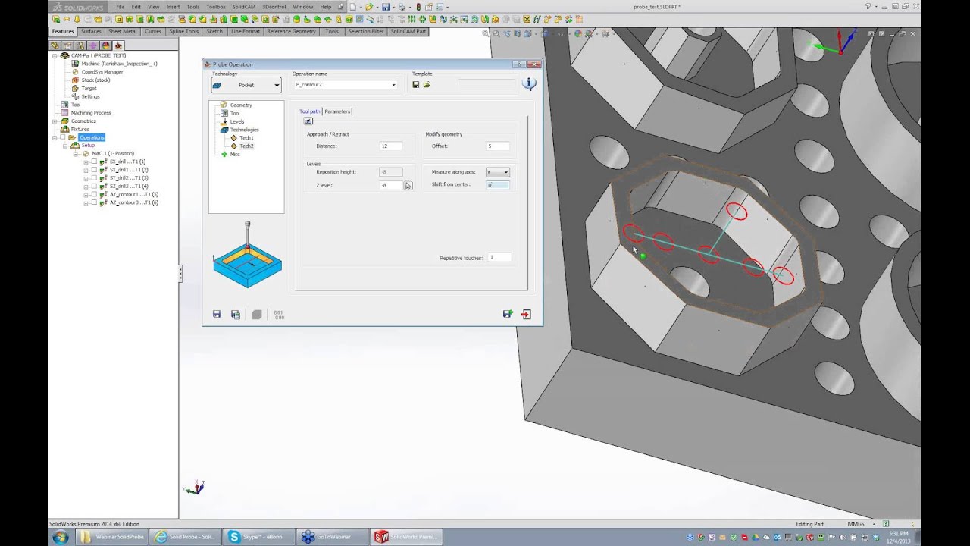Open the Insert menu
This screenshot has height=546, width=970.
(173, 7)
